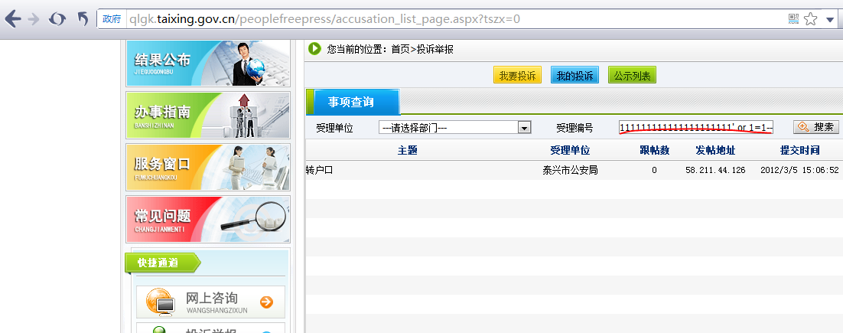The width and height of the screenshot is (843, 333).
Task: Open the QR code icon in address bar
Action: click(793, 19)
